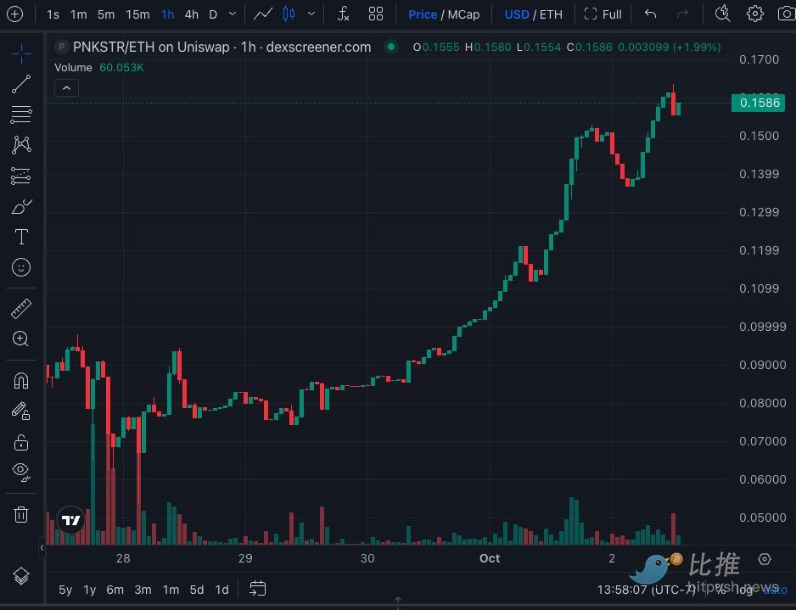Enter Full screen mode
Image resolution: width=796 pixels, height=610 pixels.
[603, 14]
